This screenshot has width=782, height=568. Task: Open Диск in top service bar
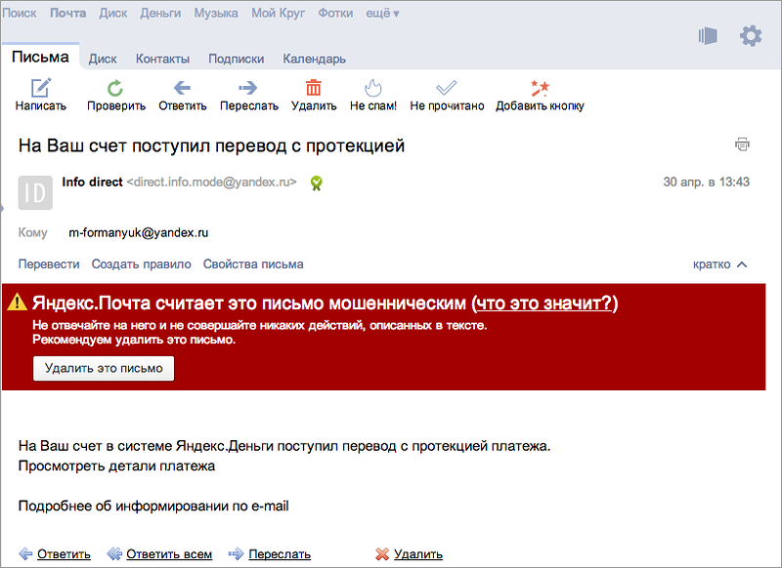click(112, 13)
